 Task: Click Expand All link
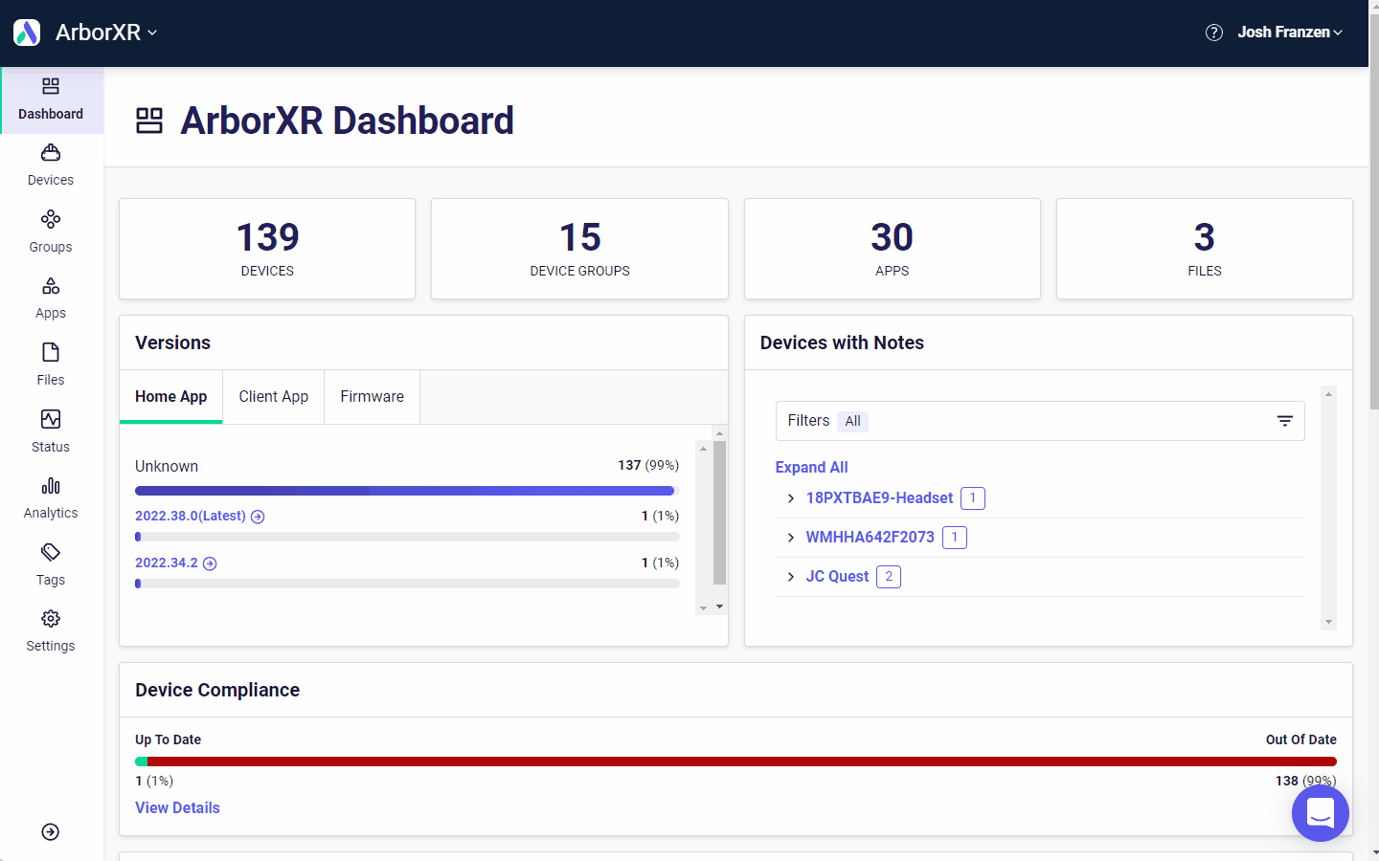click(x=812, y=467)
